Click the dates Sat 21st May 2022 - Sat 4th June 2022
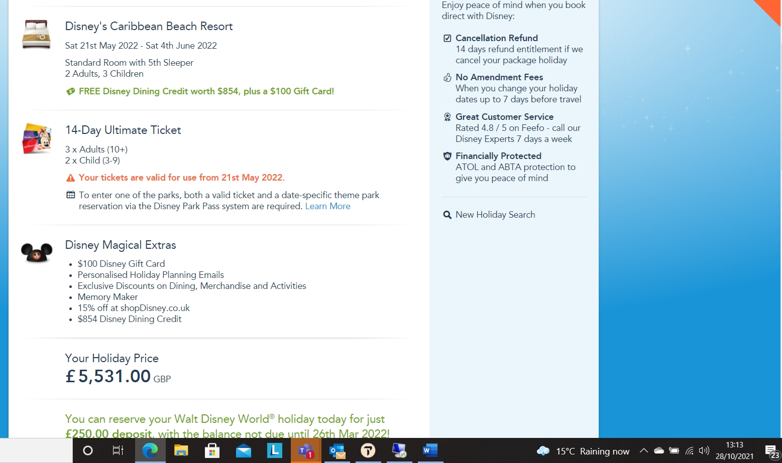The width and height of the screenshot is (782, 463). (x=141, y=46)
